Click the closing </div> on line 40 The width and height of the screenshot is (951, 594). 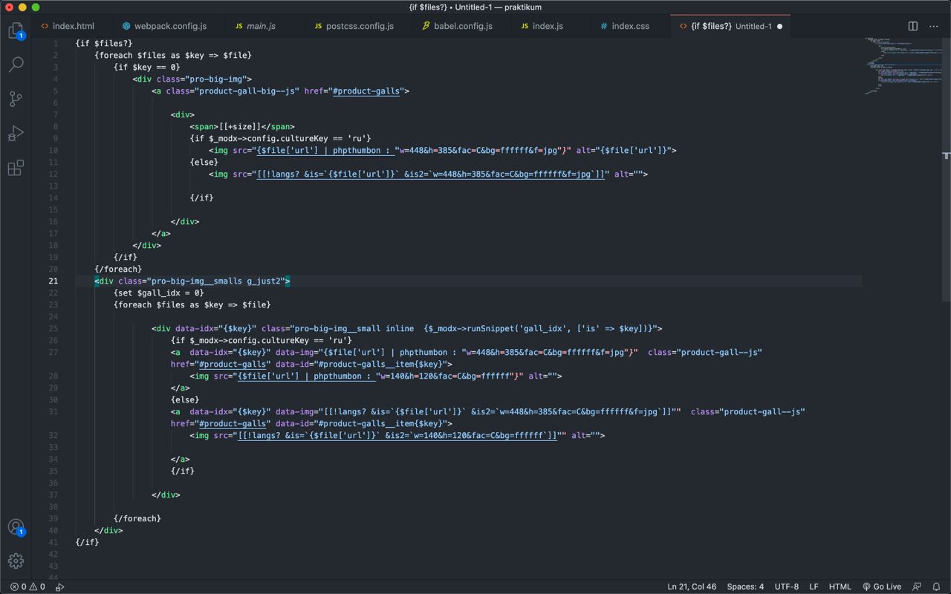pyautogui.click(x=108, y=530)
